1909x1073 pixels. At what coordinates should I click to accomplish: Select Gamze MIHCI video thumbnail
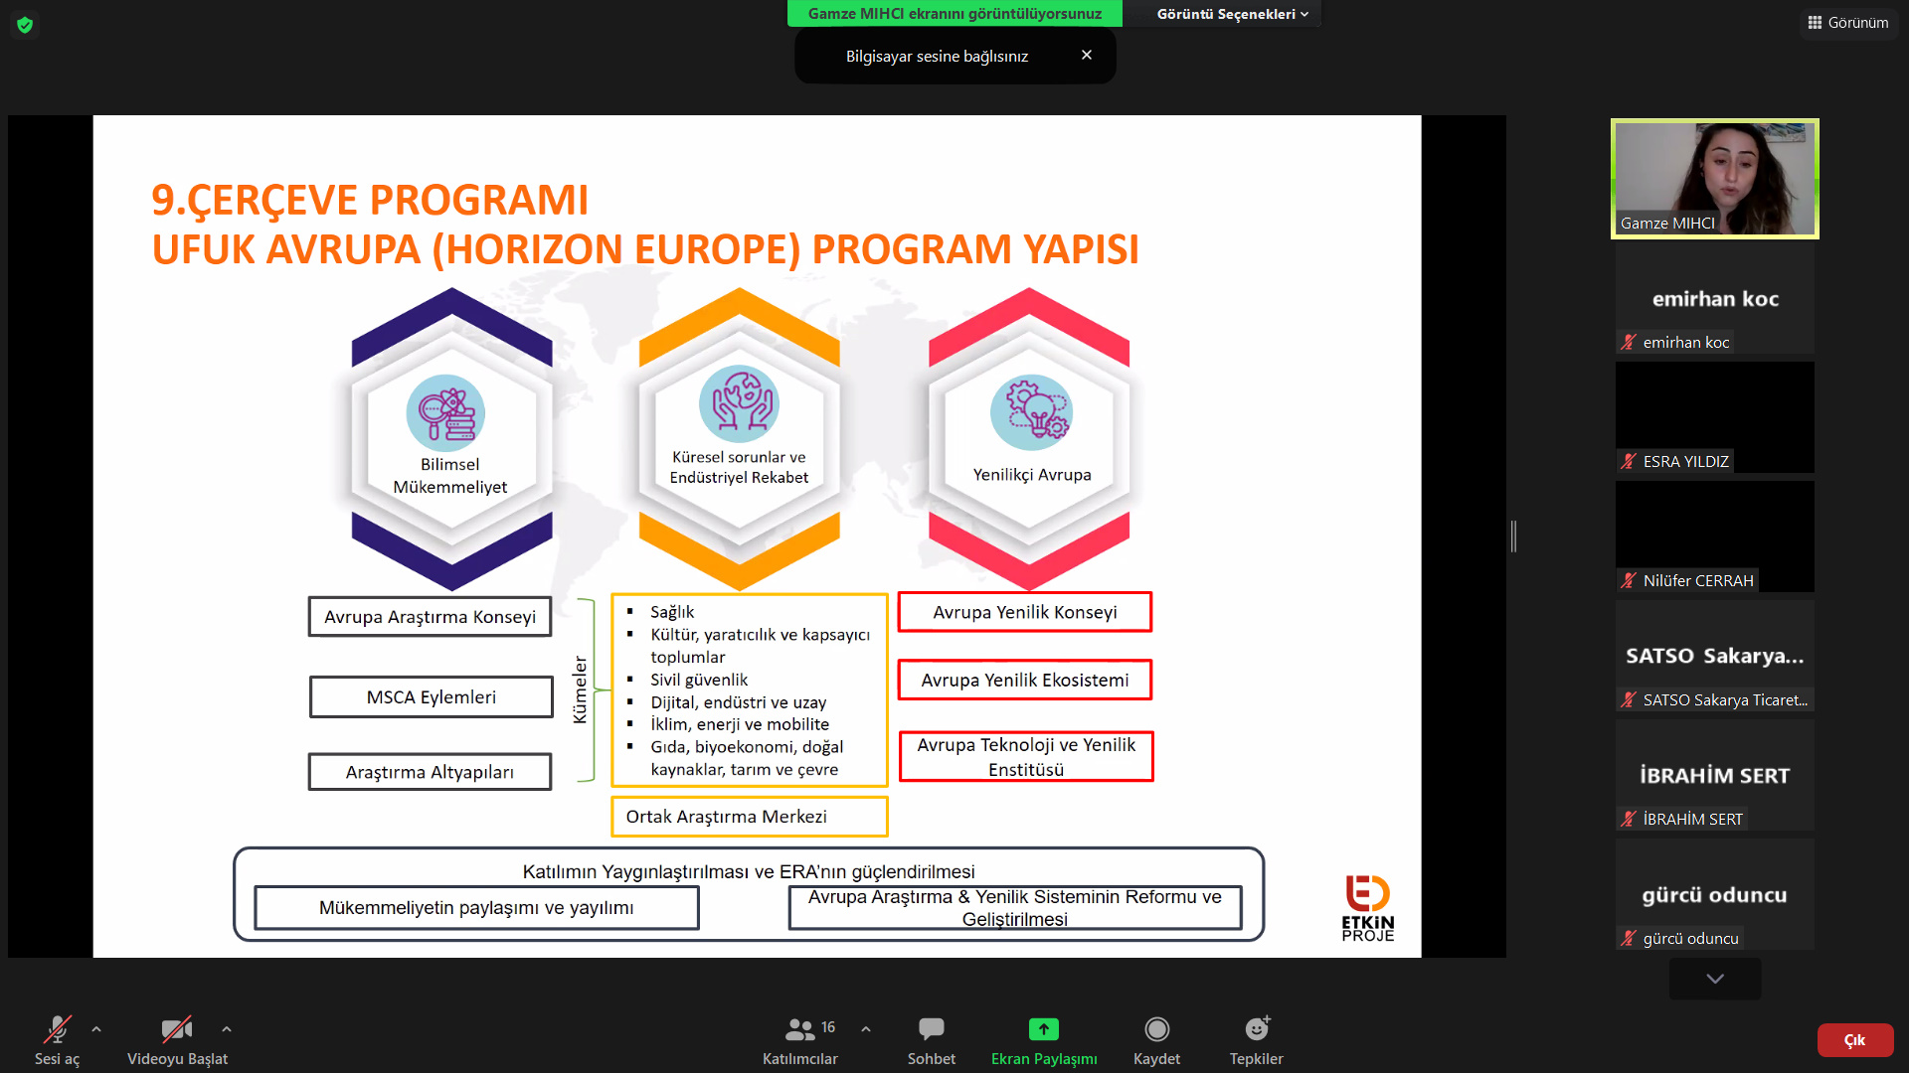[x=1715, y=179]
